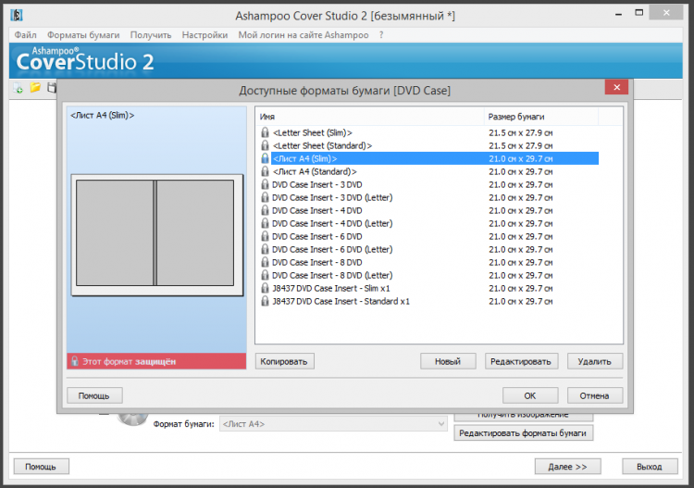
Task: Click size cell of J8437 Standard x1 row
Action: click(520, 301)
